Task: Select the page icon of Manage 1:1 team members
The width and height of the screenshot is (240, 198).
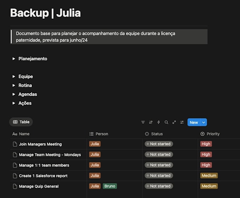Action: (15, 165)
